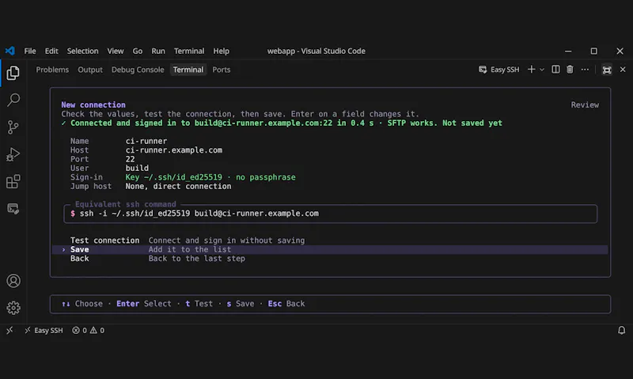Open errors and warnings count in status bar
This screenshot has height=379, width=633.
[x=88, y=330]
